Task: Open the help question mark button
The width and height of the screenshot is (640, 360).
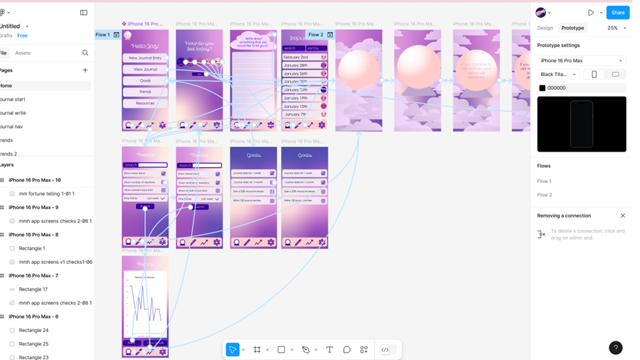Action: [x=615, y=348]
